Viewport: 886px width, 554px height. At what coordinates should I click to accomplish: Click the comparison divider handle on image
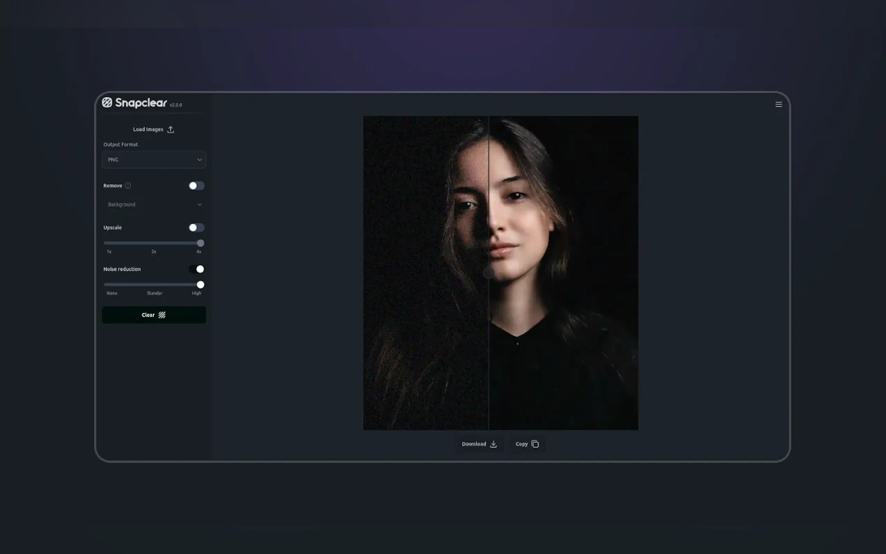coord(489,273)
